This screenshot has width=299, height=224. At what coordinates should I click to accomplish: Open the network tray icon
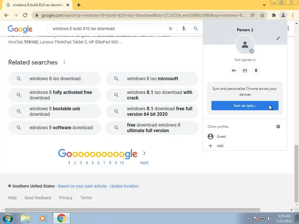pyautogui.click(x=263, y=218)
